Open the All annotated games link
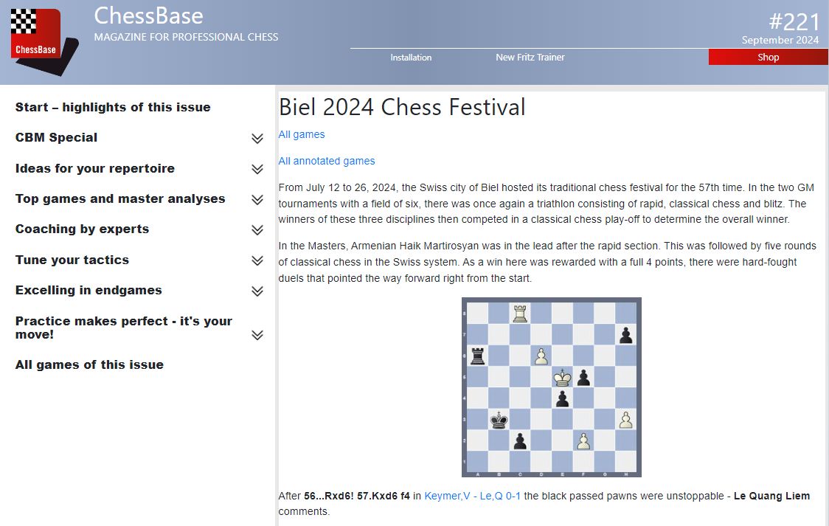The width and height of the screenshot is (829, 526). [326, 161]
